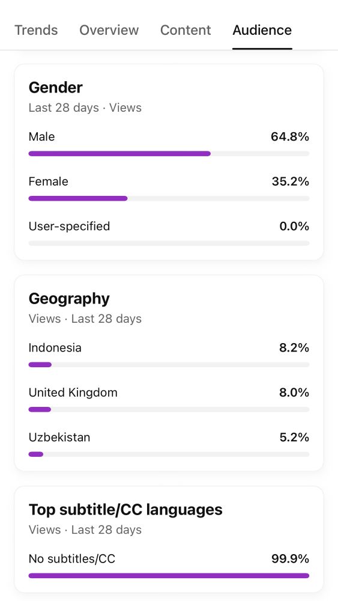Select the Female 35.2% value
338x601 pixels.
[290, 182]
